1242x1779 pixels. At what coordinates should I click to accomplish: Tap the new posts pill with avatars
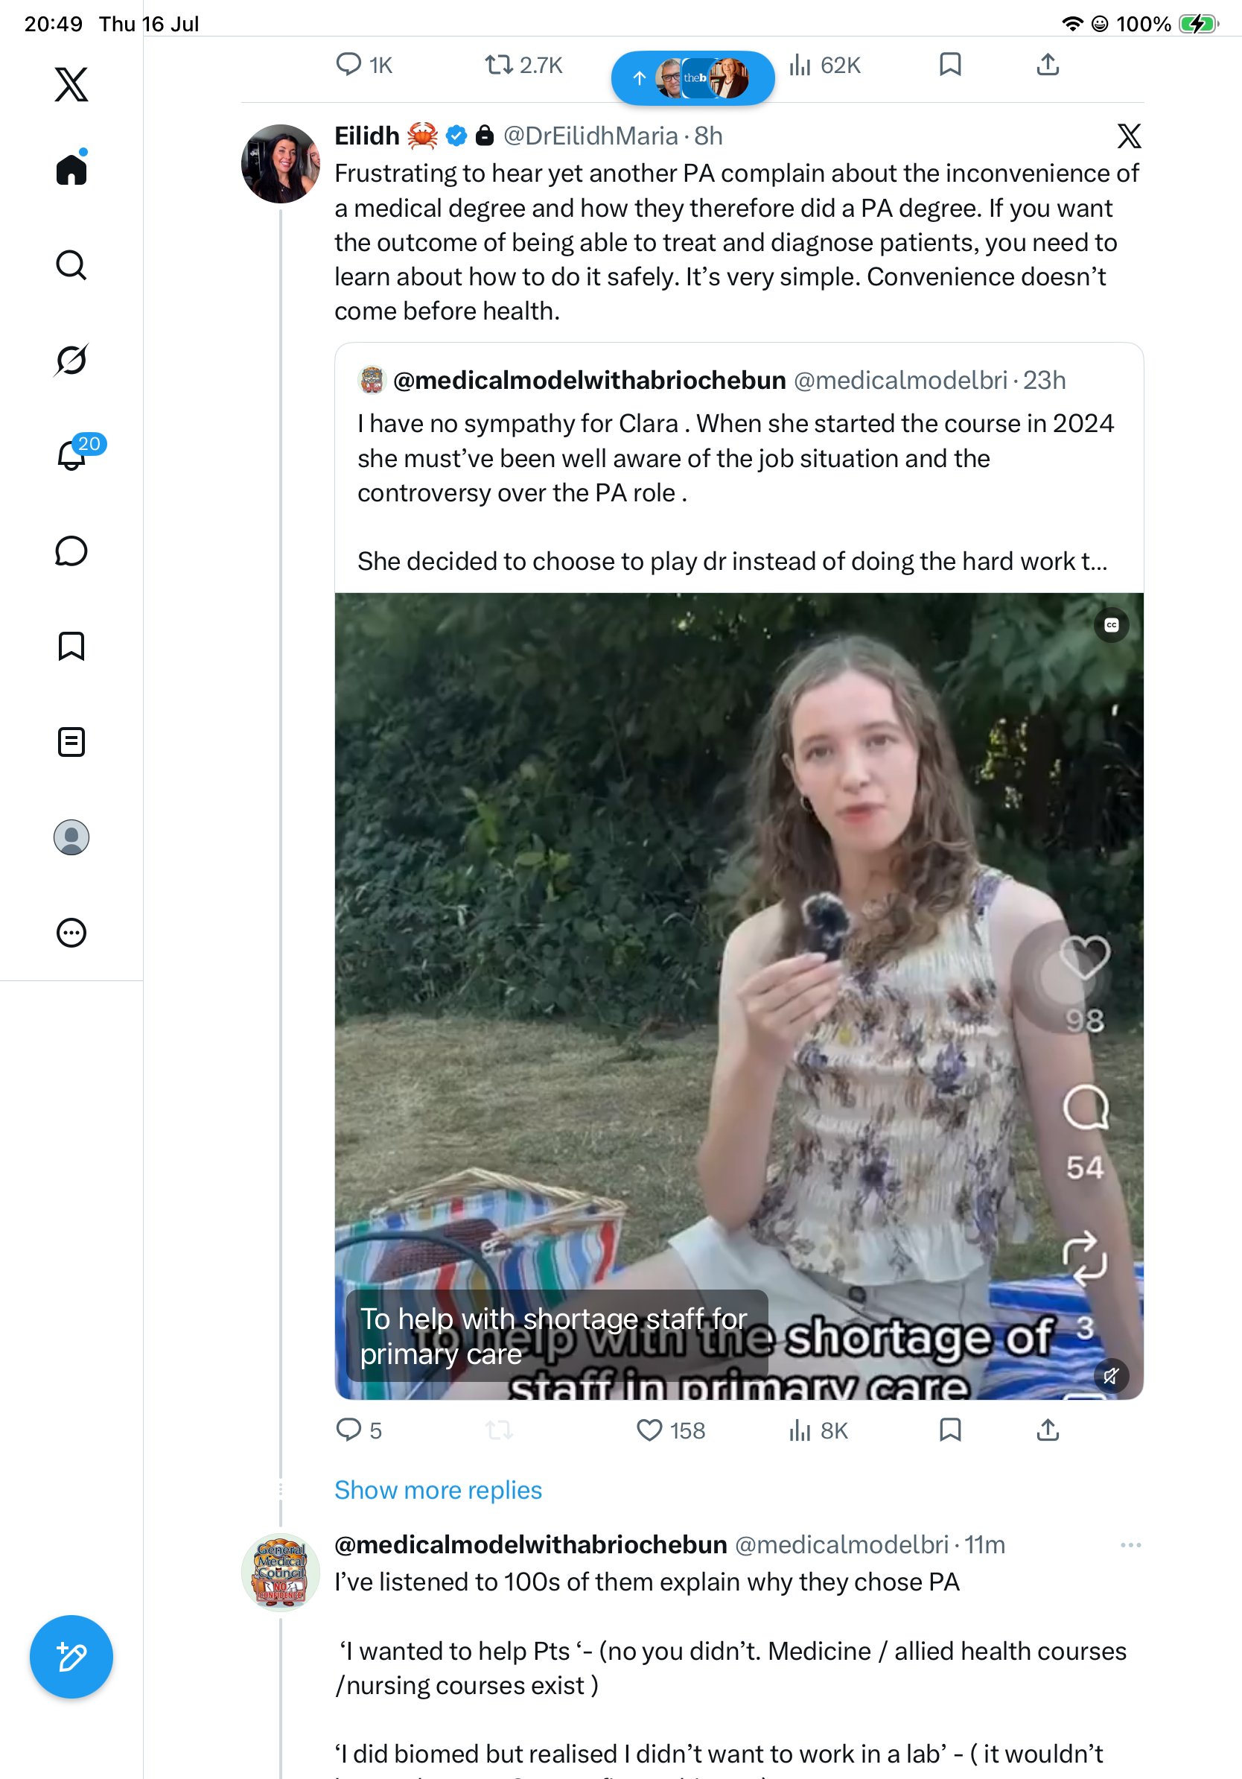[692, 77]
